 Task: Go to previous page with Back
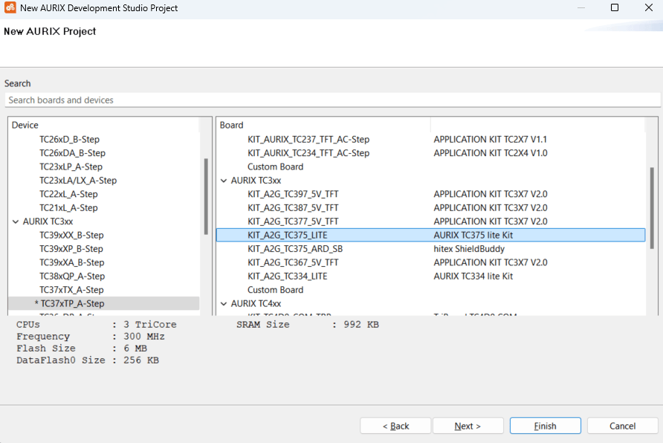(395, 426)
